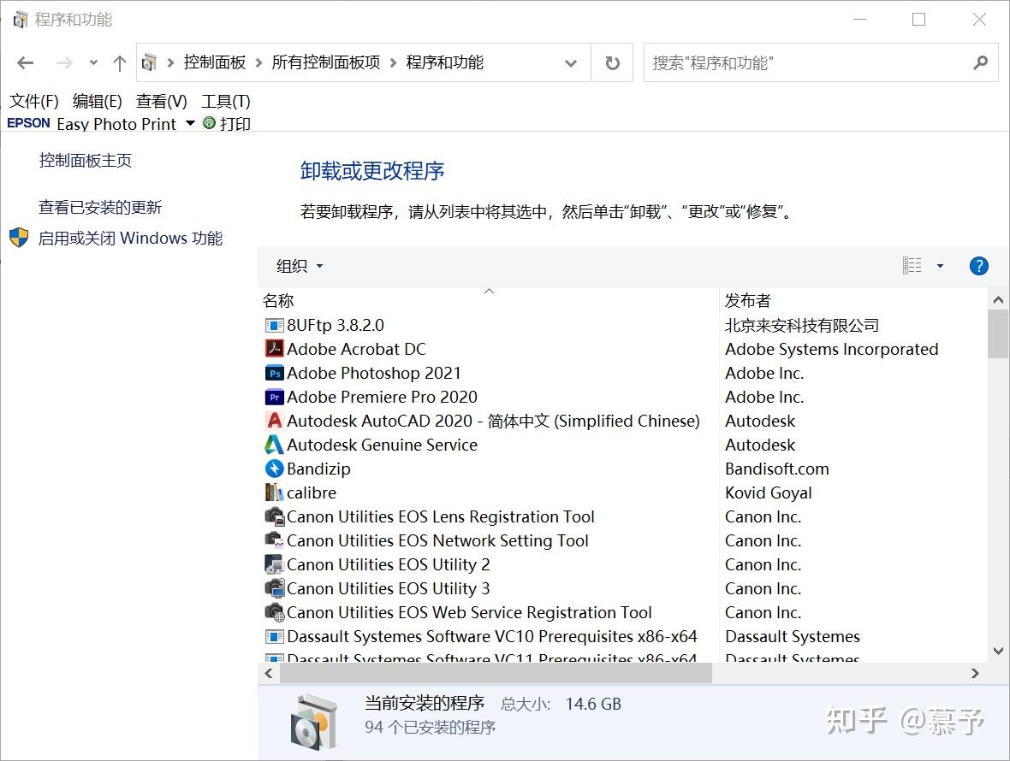Expand chevron before 控制面板 in breadcrumb
The width and height of the screenshot is (1010, 761).
[x=170, y=62]
